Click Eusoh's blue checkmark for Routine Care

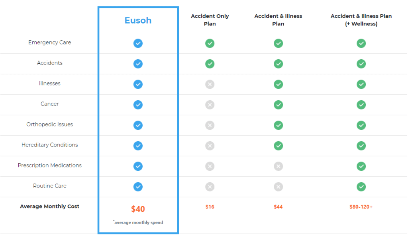(138, 187)
